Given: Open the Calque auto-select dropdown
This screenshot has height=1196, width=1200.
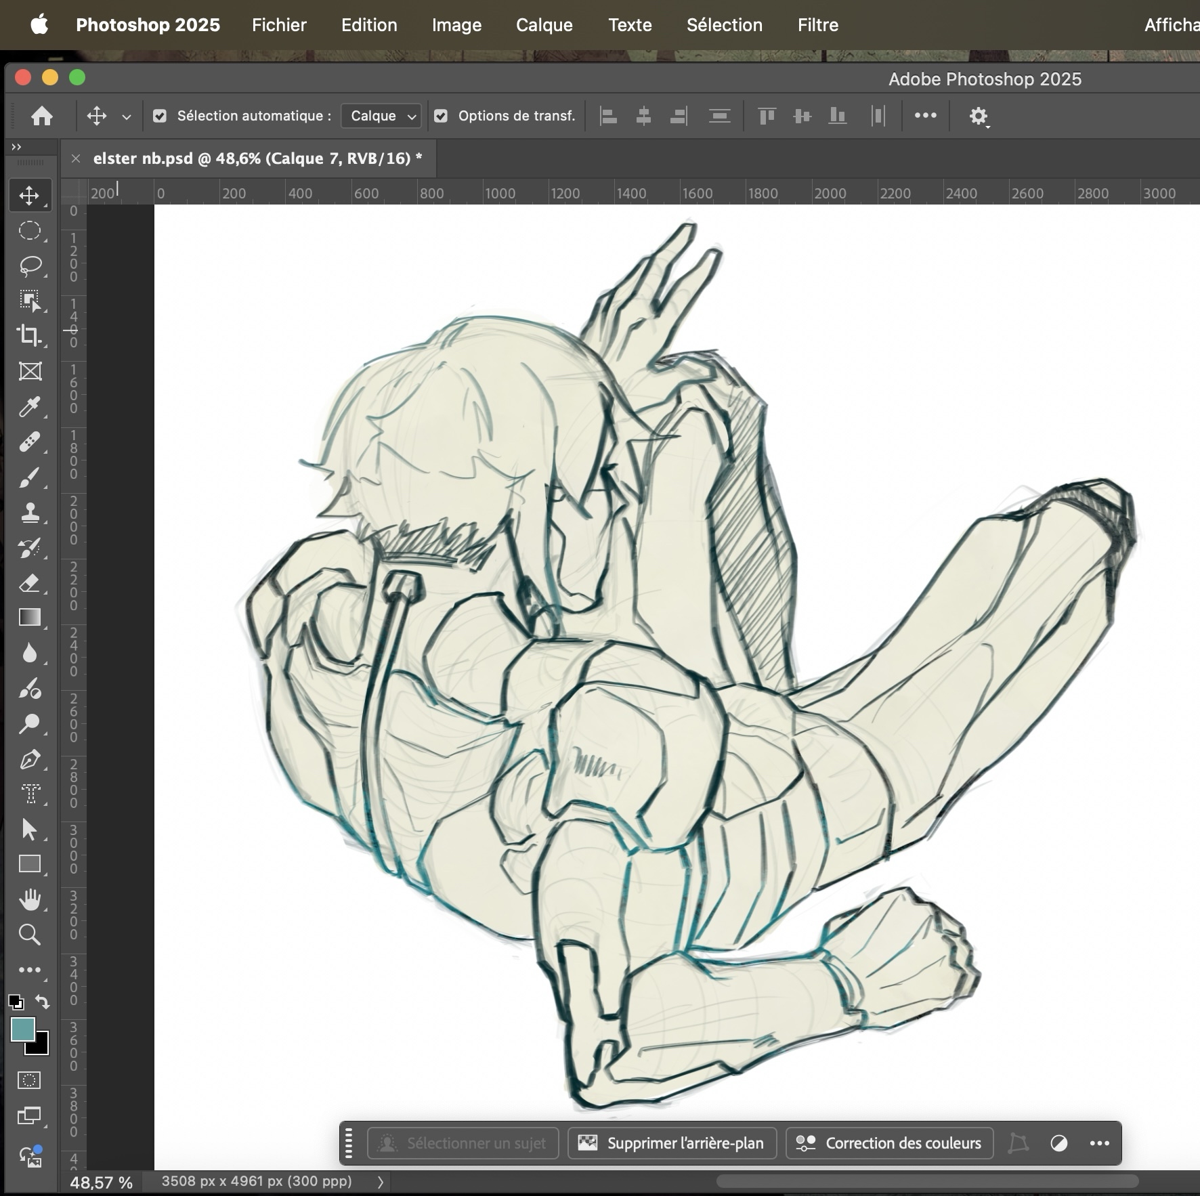Looking at the screenshot, I should (381, 116).
